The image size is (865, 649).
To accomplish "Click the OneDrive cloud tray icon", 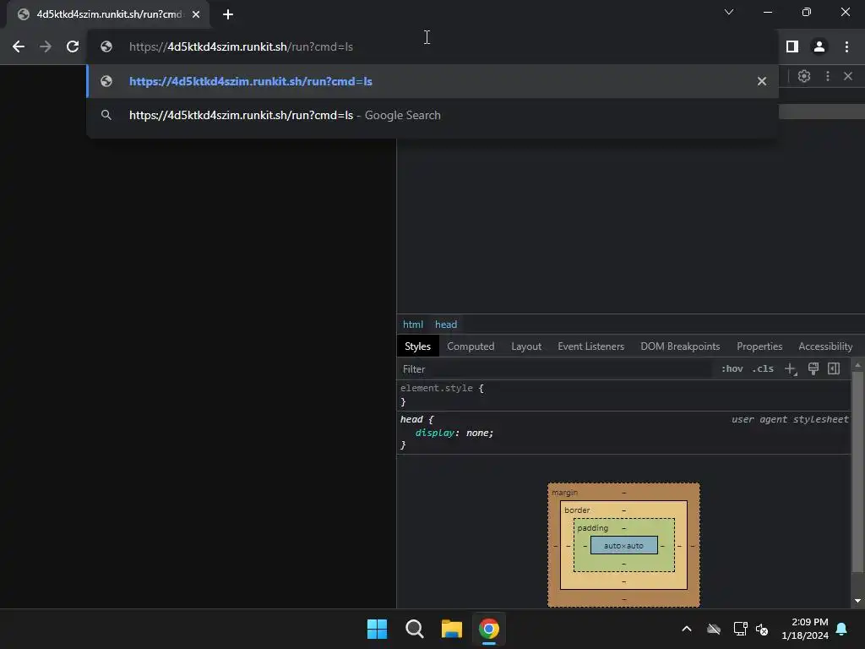I will point(713,629).
